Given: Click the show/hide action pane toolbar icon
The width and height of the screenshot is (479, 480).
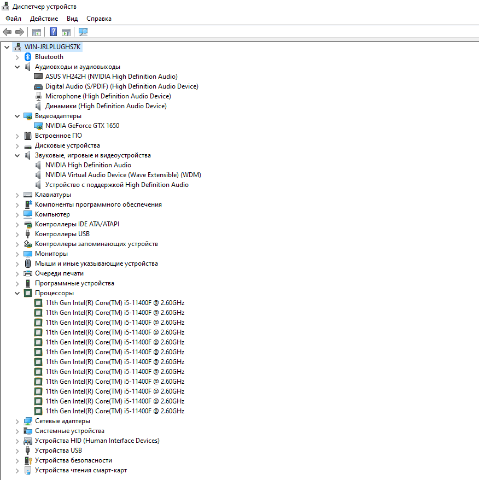Looking at the screenshot, I should pyautogui.click(x=66, y=32).
